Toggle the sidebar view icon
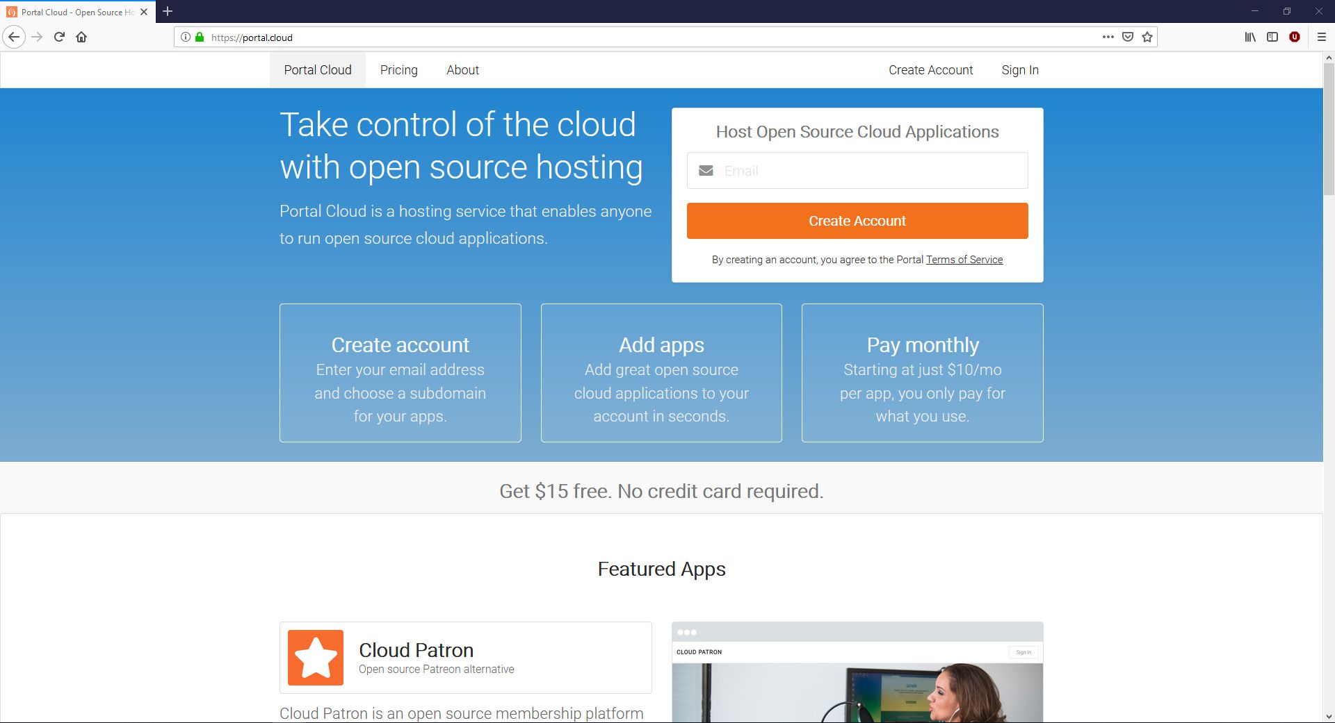1335x723 pixels. point(1272,37)
